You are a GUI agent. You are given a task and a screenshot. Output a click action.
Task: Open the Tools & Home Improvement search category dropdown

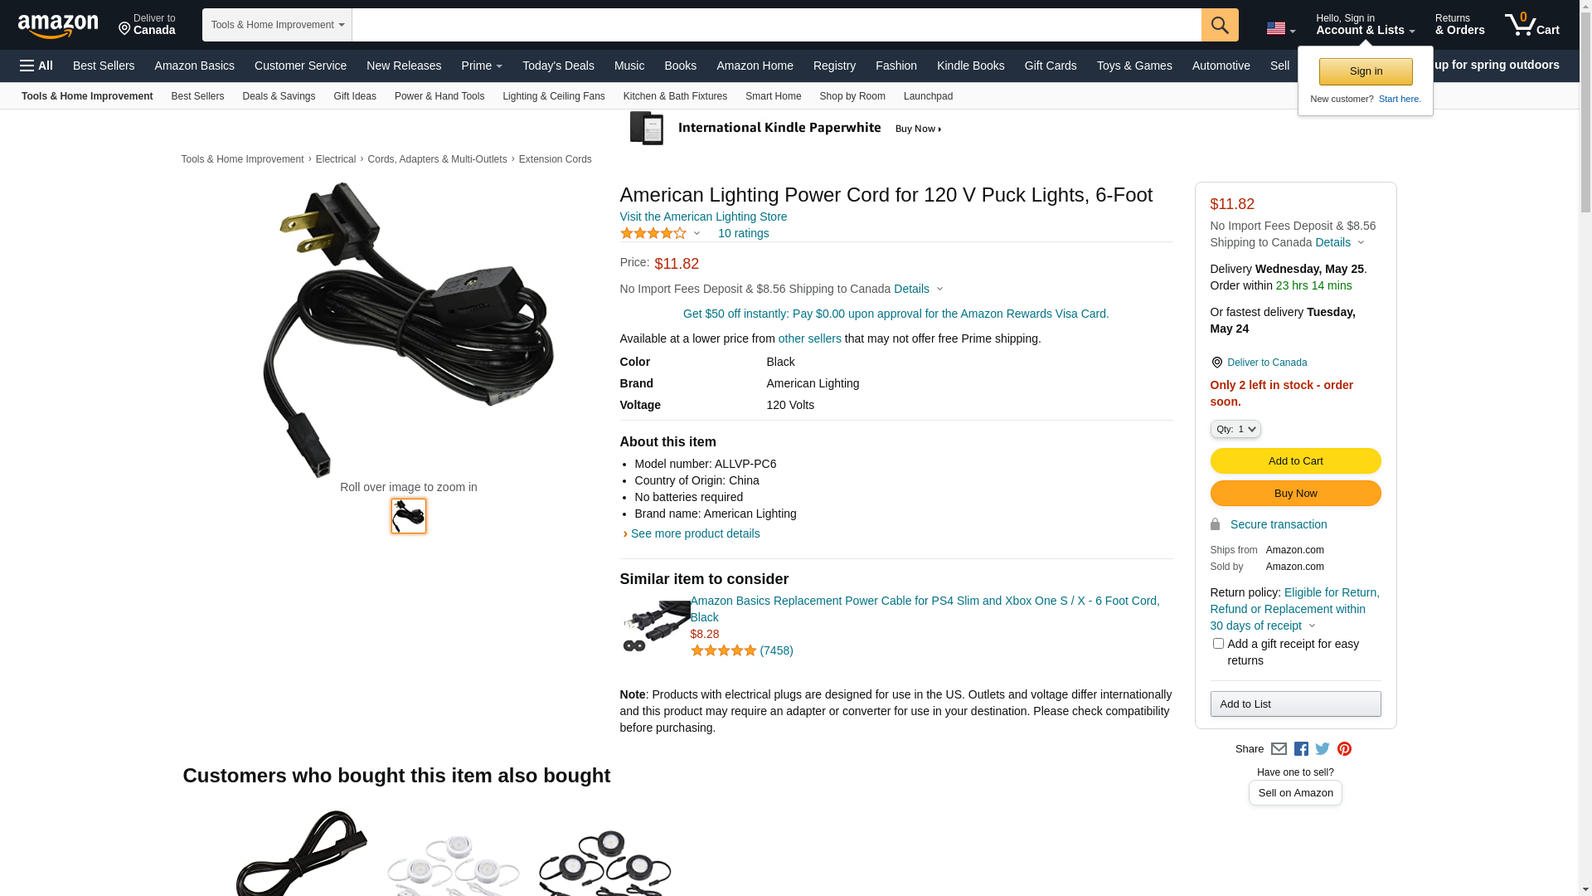(x=277, y=25)
